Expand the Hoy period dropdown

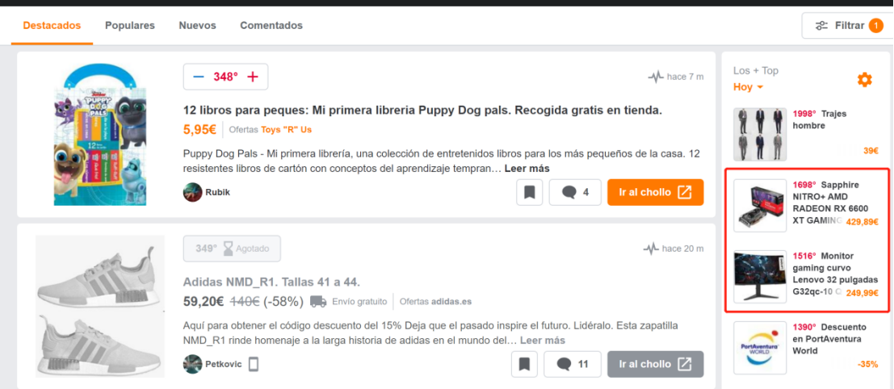coord(748,87)
